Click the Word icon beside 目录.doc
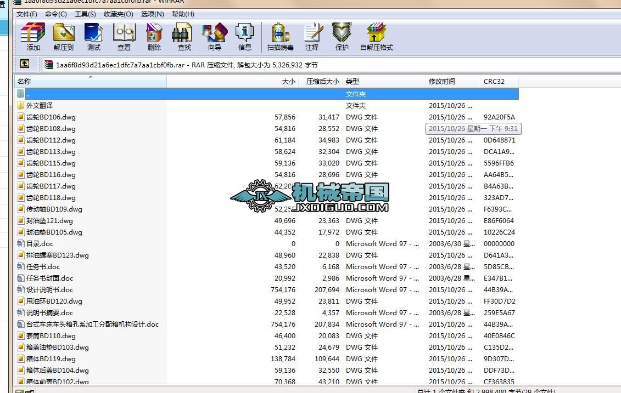The image size is (621, 393). point(21,243)
